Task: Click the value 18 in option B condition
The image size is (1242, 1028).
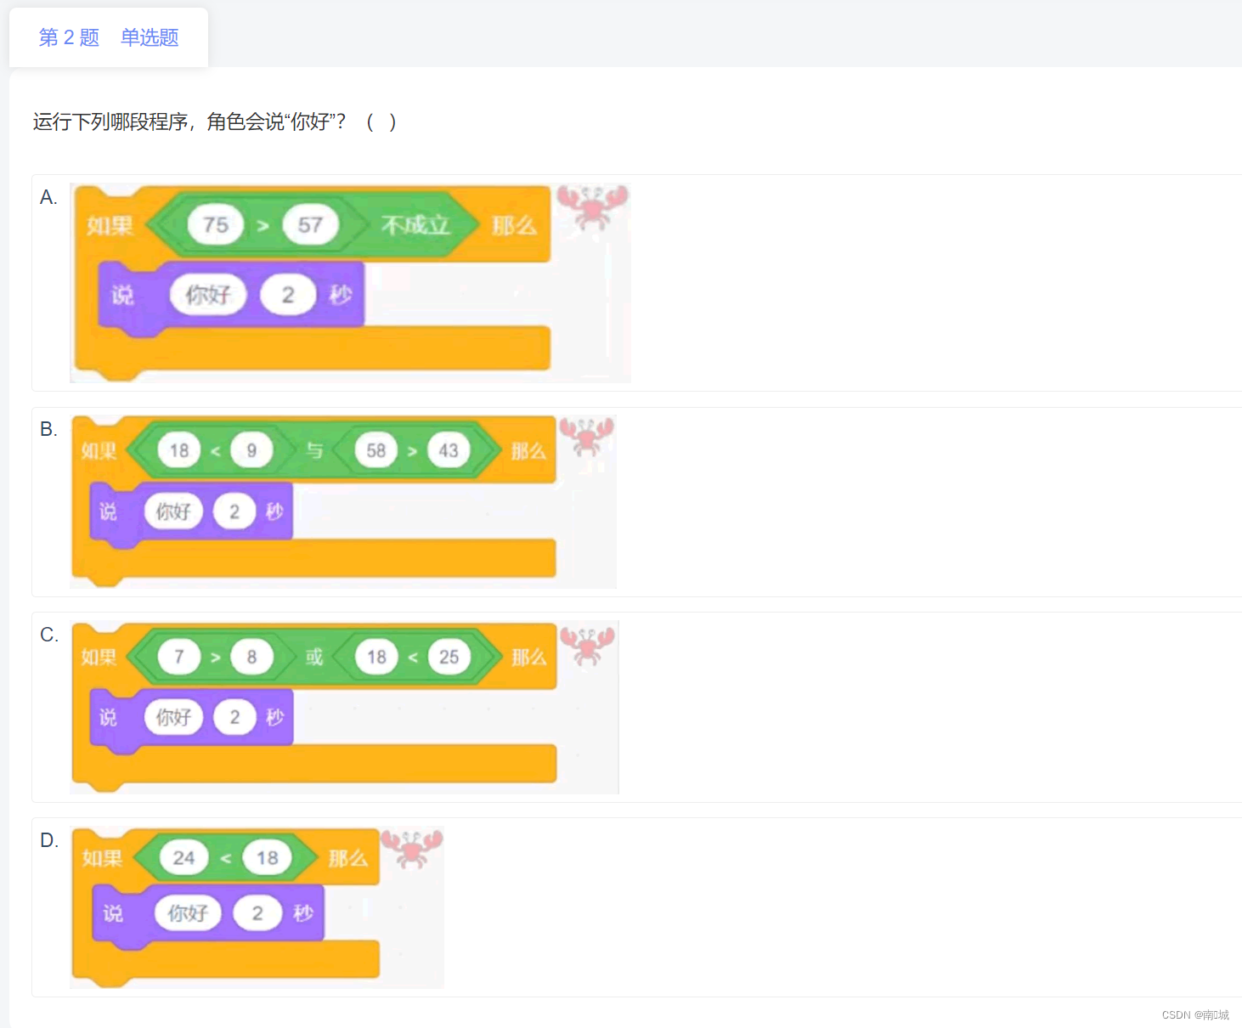Action: click(179, 450)
